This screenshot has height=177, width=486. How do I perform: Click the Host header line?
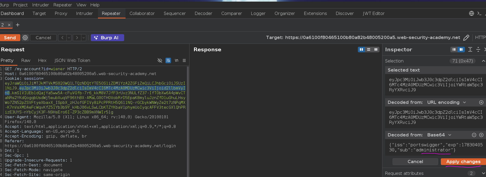(80, 74)
